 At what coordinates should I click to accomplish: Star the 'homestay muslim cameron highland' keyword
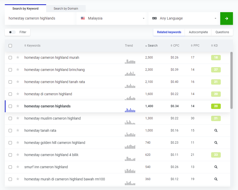click(18, 118)
